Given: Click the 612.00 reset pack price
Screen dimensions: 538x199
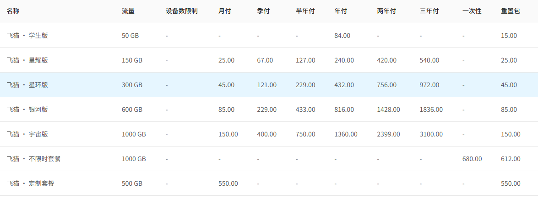Looking at the screenshot, I should pos(511,159).
